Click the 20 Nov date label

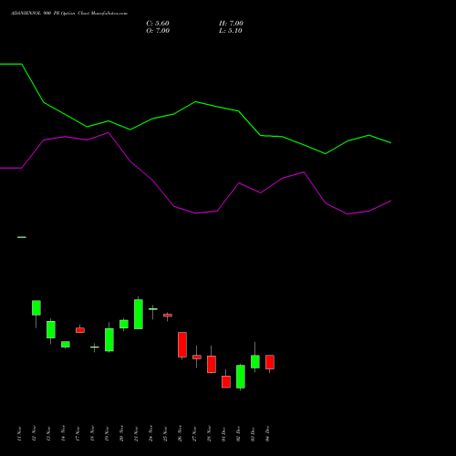[122, 434]
